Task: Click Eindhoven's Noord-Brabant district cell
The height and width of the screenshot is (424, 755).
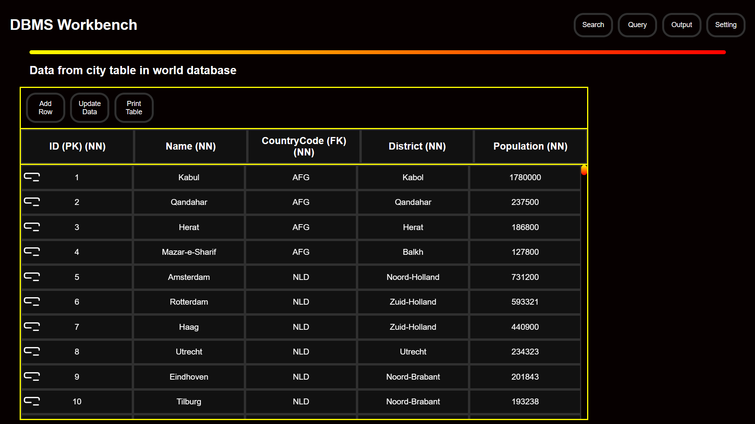Action: 413,377
